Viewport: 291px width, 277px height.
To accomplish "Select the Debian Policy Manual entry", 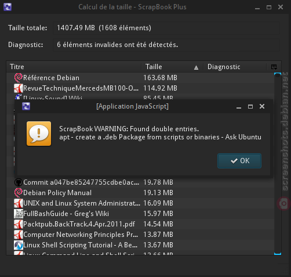I will 140,193.
